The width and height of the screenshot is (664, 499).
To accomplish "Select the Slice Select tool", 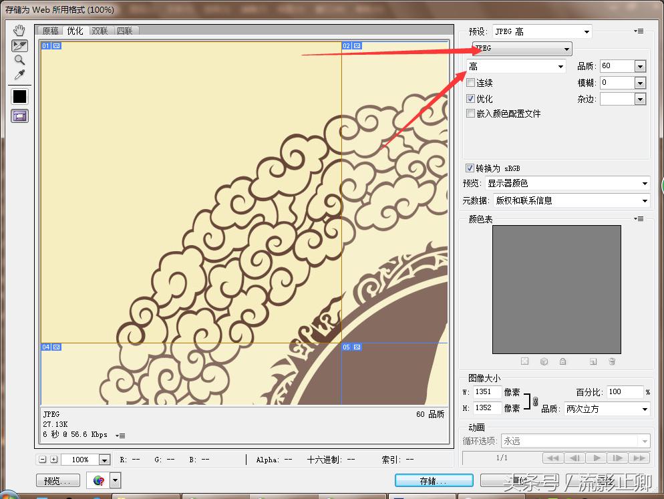I will click(x=19, y=45).
